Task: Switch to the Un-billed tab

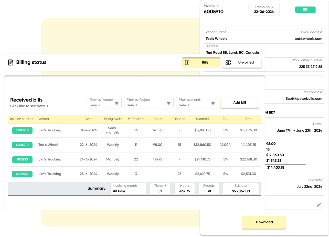Action: pos(246,62)
